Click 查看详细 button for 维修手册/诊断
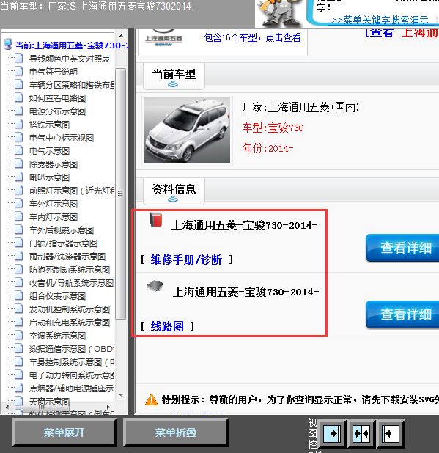Viewport: 439px width, 453px height. coord(402,248)
